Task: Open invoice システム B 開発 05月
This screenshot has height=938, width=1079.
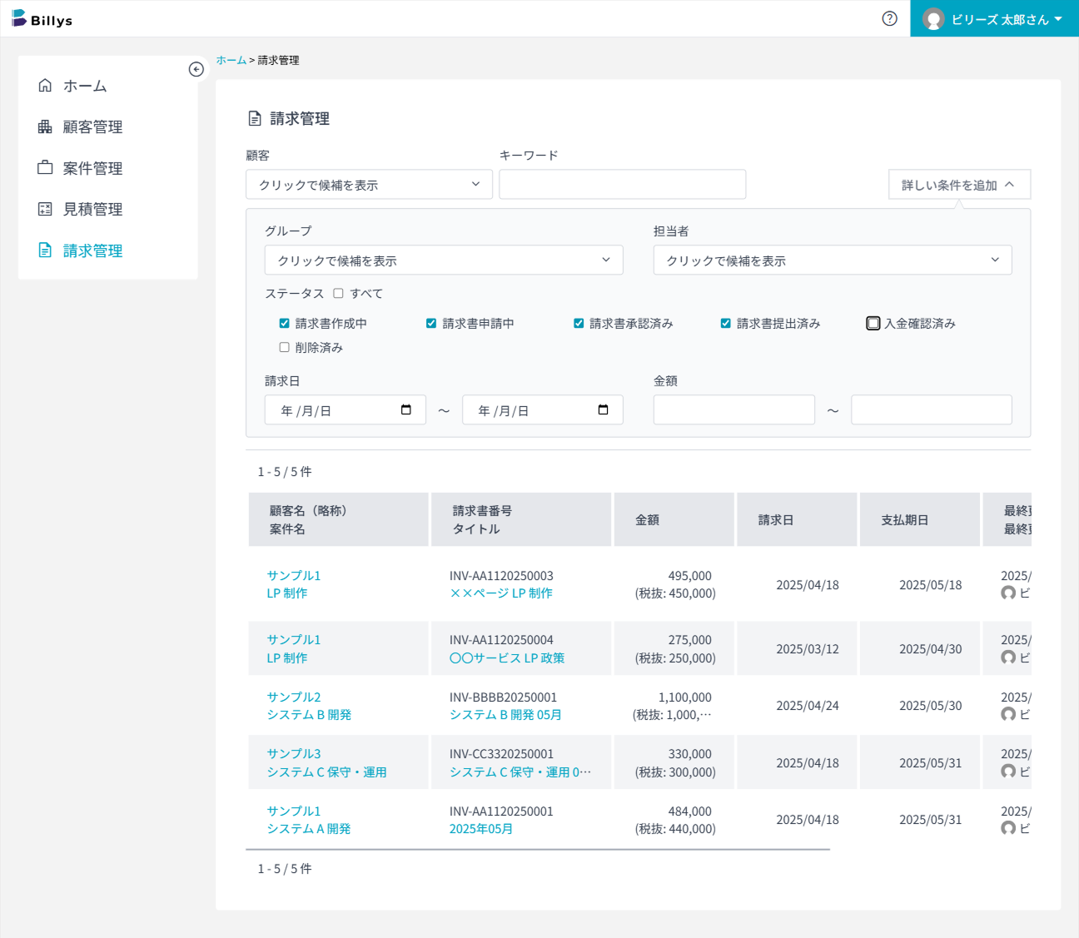Action: click(x=505, y=714)
